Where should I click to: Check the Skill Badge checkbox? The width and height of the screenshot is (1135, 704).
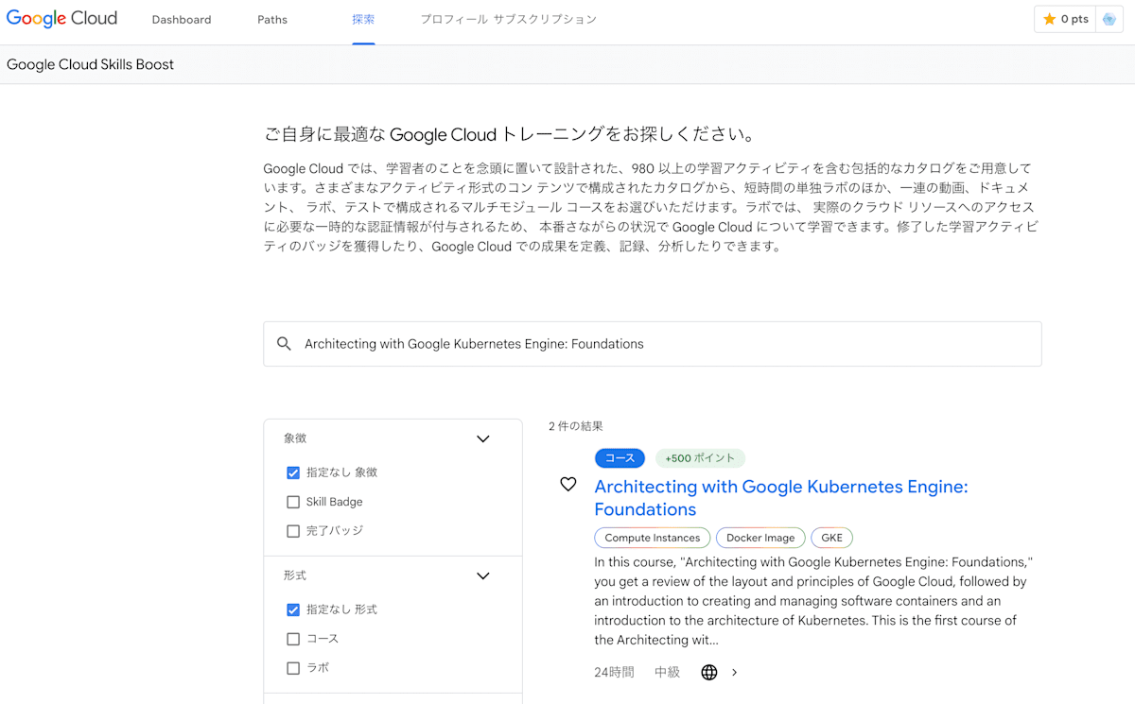[293, 502]
